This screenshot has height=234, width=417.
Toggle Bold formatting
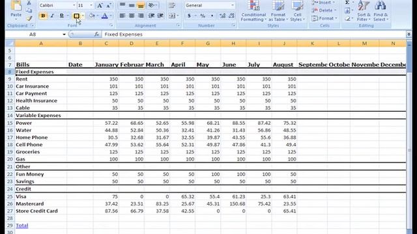point(43,16)
